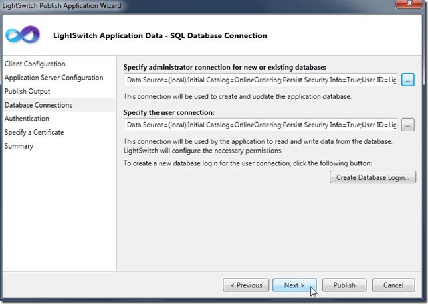
Task: Click Create Database Login button
Action: [x=373, y=177]
